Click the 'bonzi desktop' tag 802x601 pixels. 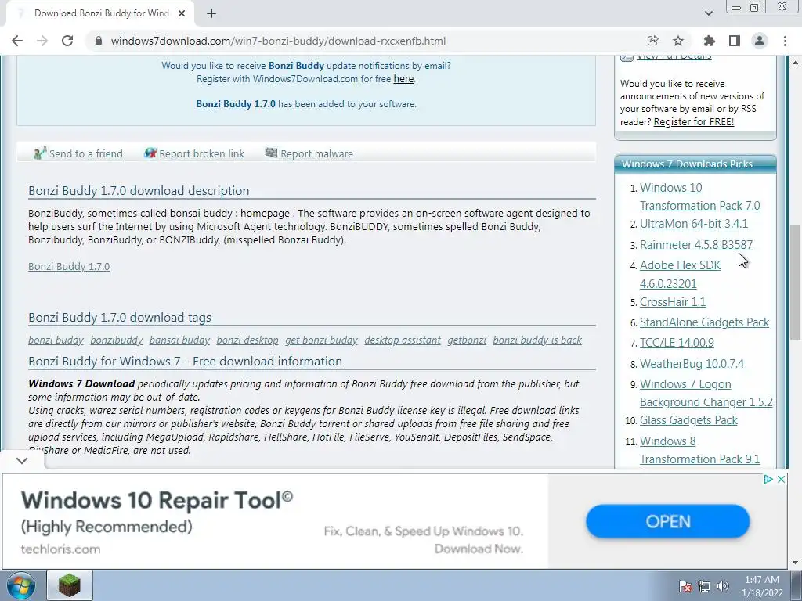247,340
